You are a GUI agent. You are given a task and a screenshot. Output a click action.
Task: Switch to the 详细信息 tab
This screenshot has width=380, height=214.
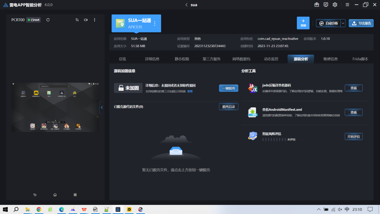click(x=152, y=59)
